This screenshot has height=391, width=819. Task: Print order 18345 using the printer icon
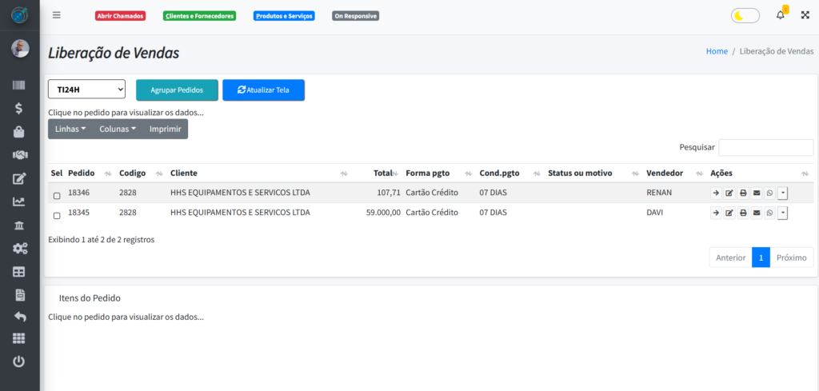743,213
